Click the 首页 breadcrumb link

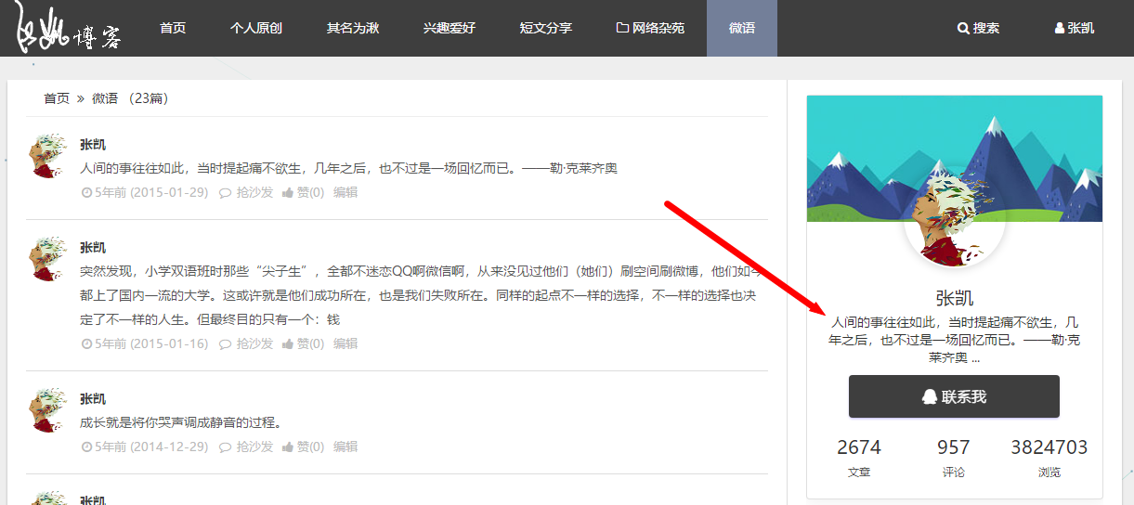tap(57, 98)
